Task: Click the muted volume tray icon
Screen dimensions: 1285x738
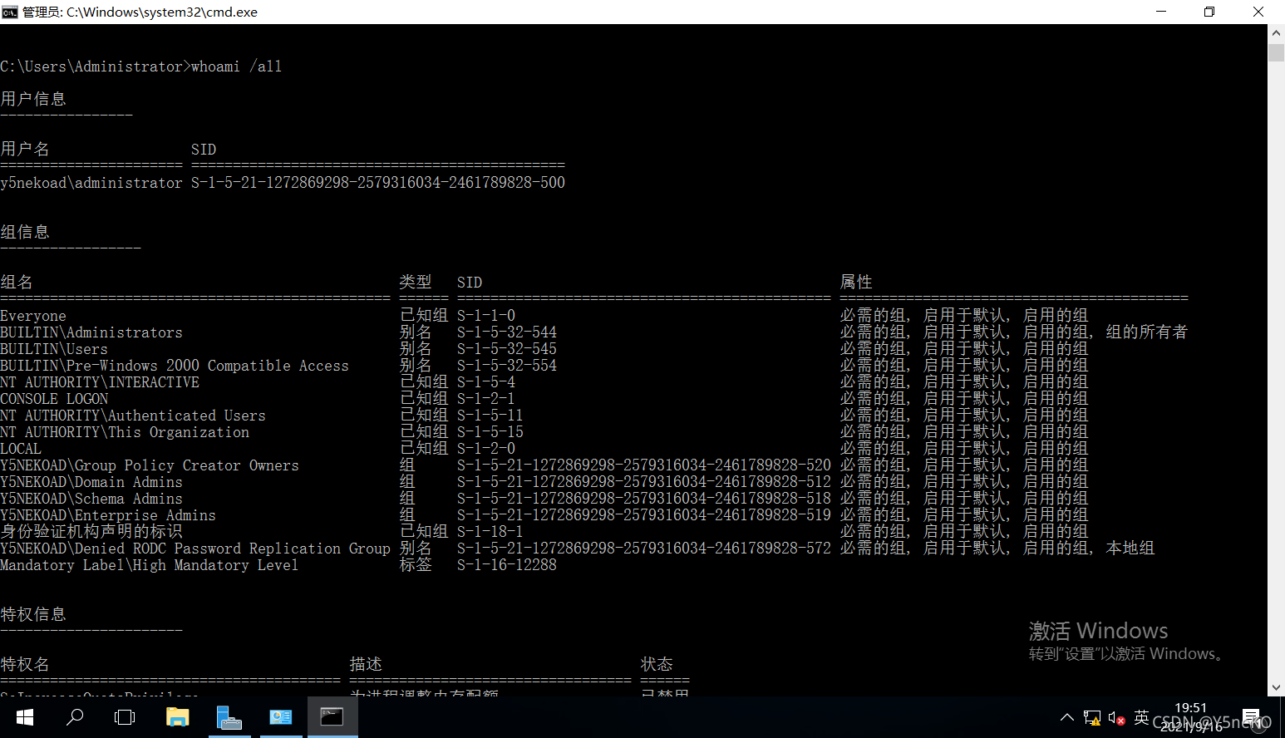Action: tap(1116, 717)
